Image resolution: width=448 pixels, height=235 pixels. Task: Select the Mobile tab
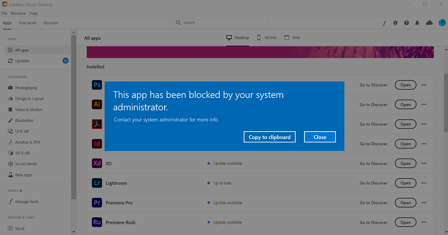(x=267, y=38)
